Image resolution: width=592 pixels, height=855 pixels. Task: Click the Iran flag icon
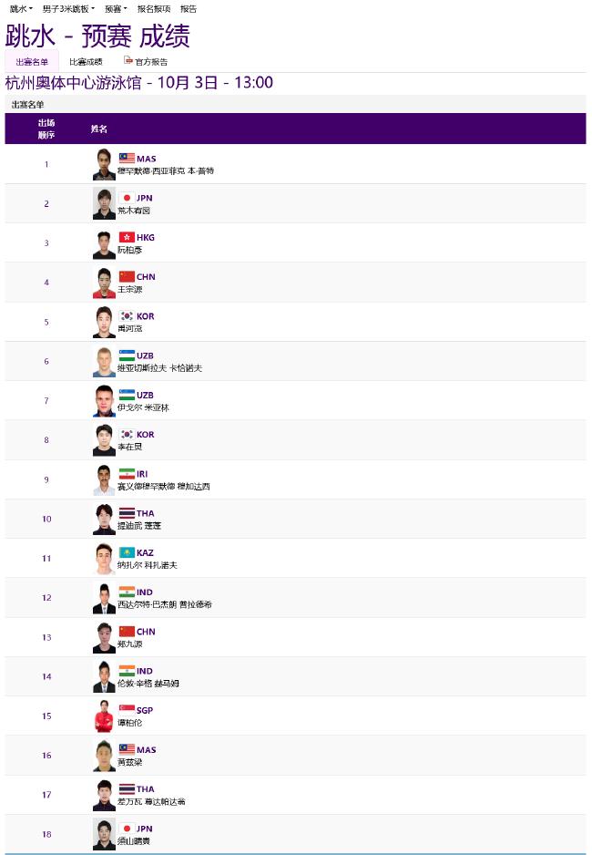pos(127,474)
